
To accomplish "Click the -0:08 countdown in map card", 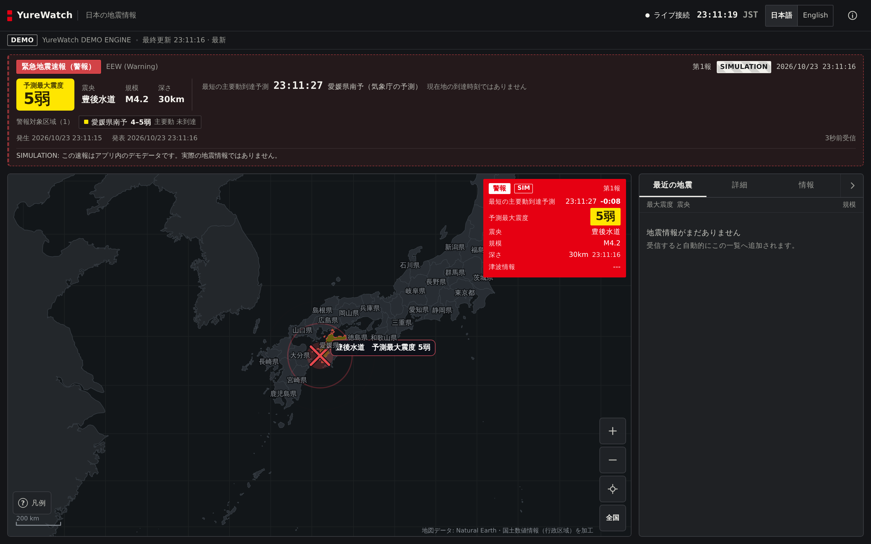I will (610, 202).
